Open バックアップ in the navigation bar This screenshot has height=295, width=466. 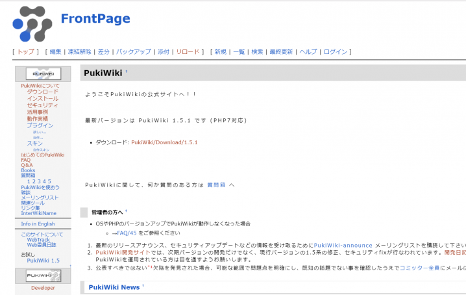coord(134,52)
